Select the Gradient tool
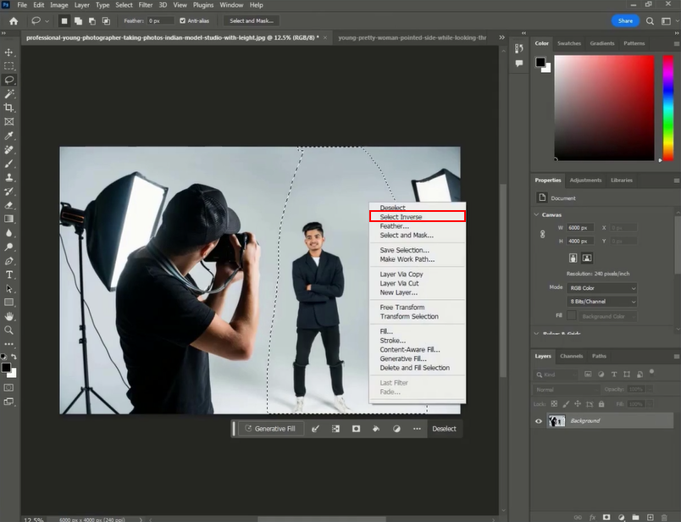The width and height of the screenshot is (681, 522). [x=8, y=219]
